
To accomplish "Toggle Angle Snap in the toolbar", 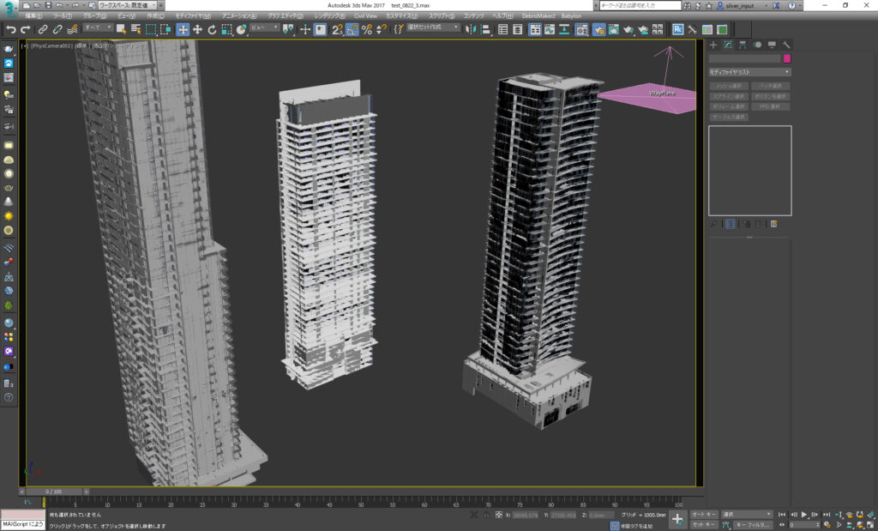I will pos(352,29).
